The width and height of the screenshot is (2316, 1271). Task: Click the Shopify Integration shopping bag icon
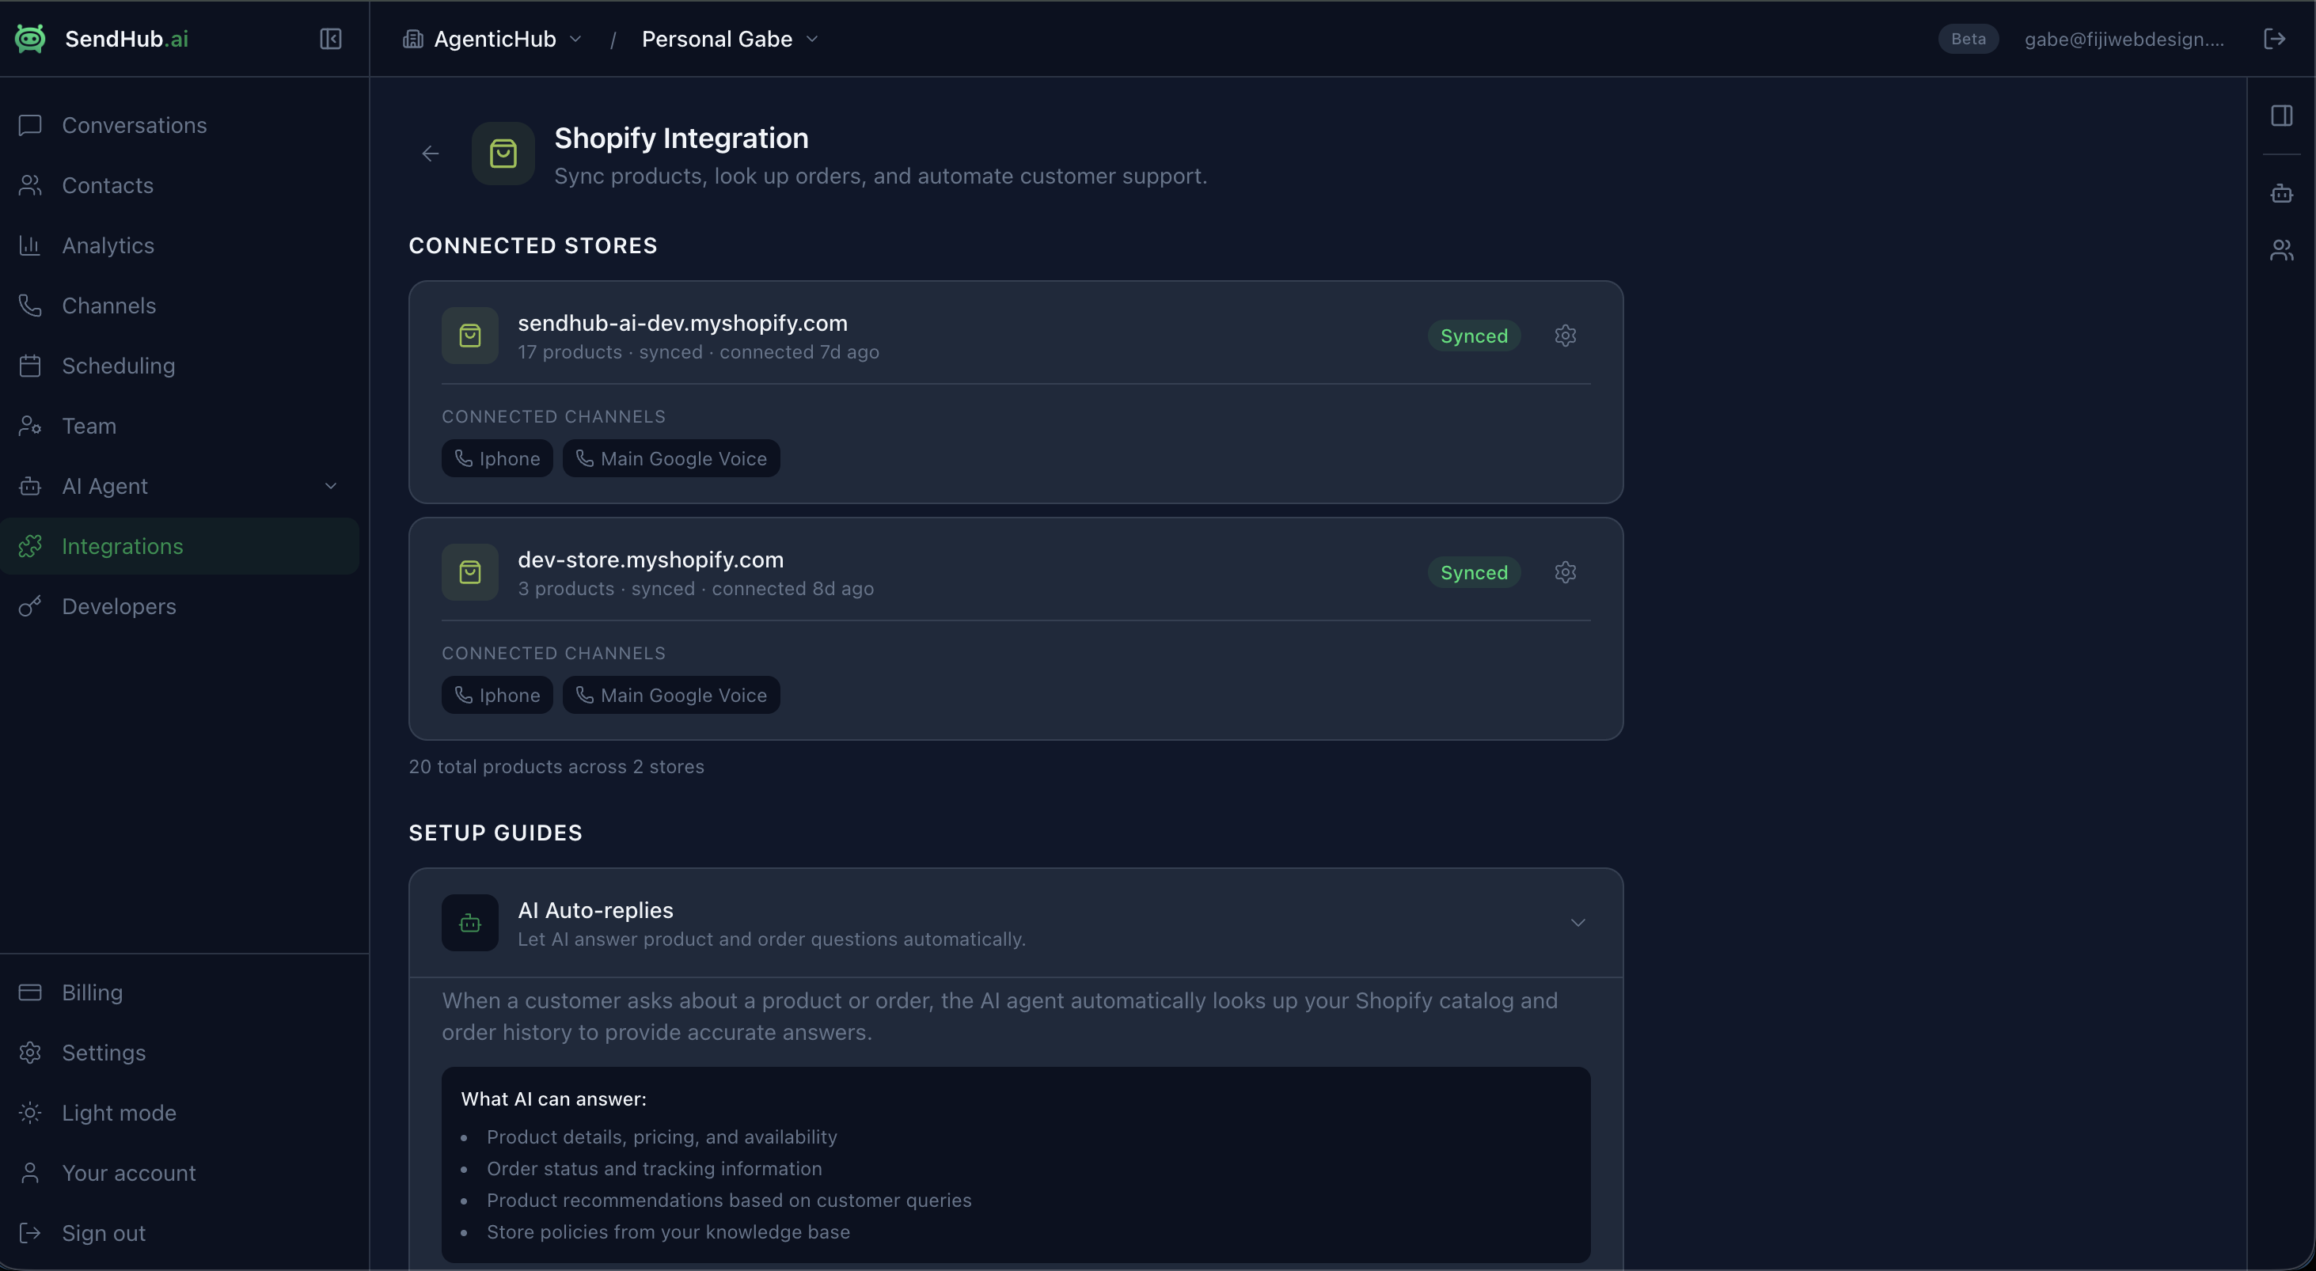tap(503, 154)
